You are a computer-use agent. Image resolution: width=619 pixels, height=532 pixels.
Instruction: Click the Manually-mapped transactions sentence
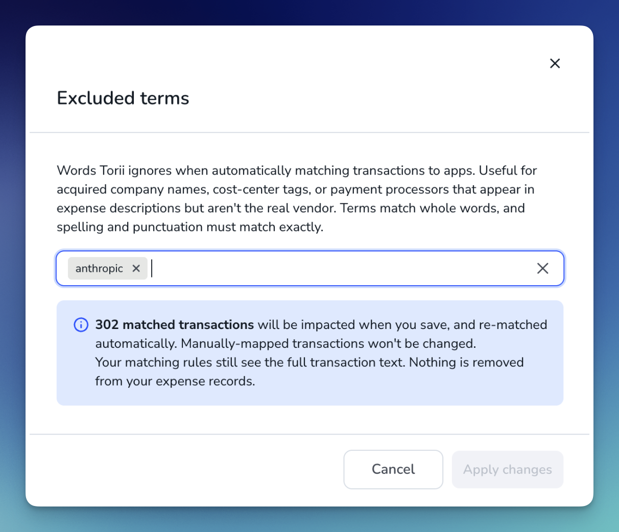328,344
